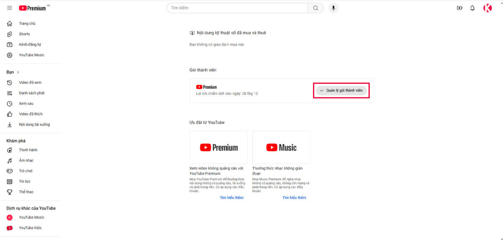
Task: Open YouTube Kids label
Action: (x=30, y=228)
